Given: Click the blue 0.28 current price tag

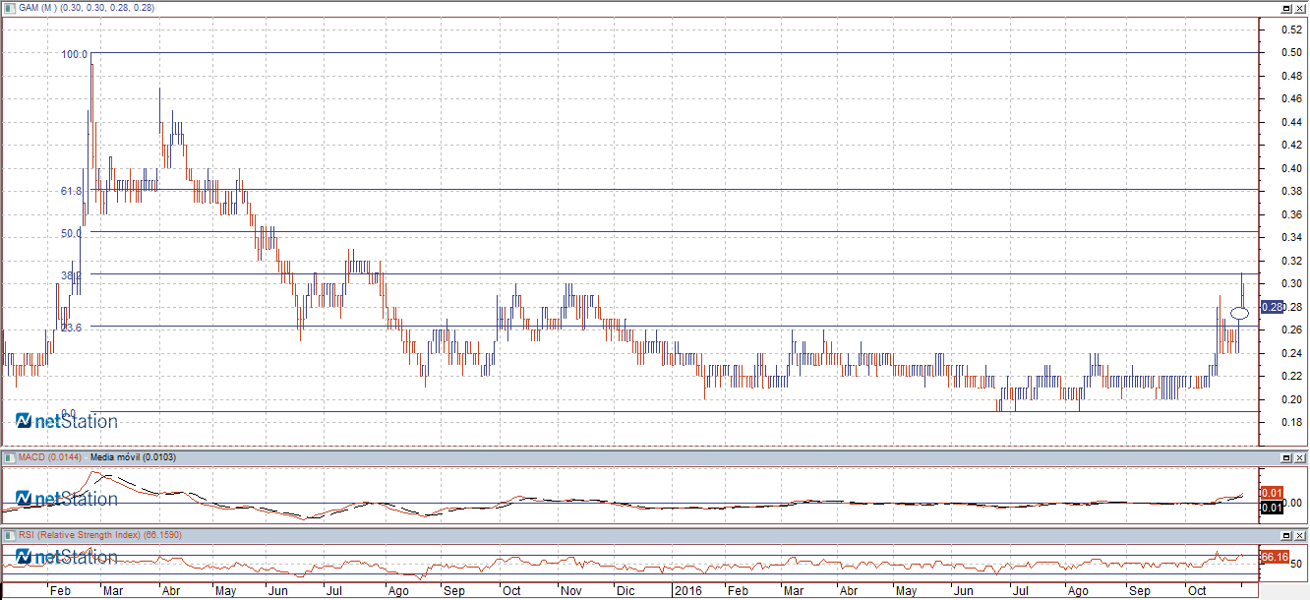Looking at the screenshot, I should click(x=1272, y=307).
